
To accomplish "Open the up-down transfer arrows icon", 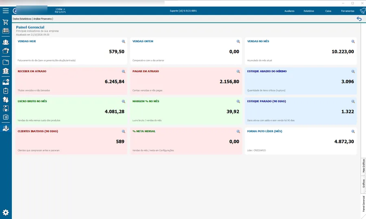I will [6, 100].
